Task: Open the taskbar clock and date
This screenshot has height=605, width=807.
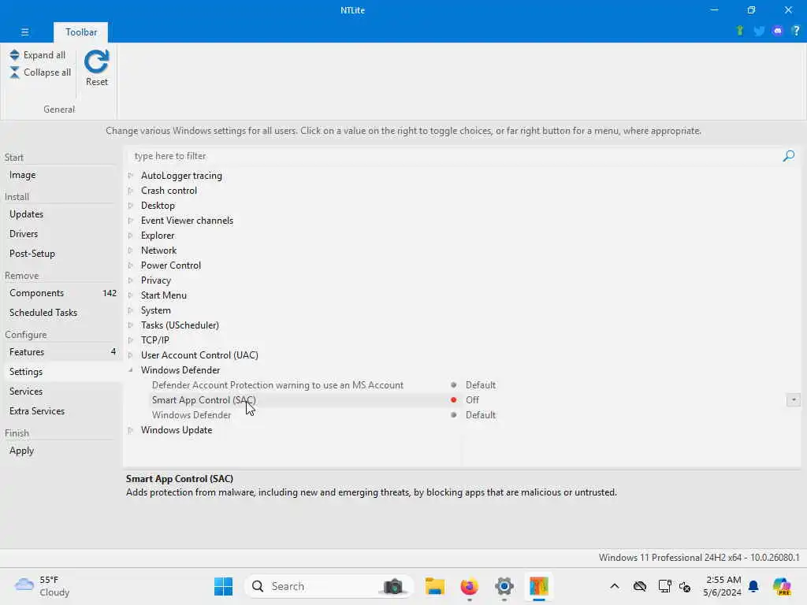Action: pos(723,586)
